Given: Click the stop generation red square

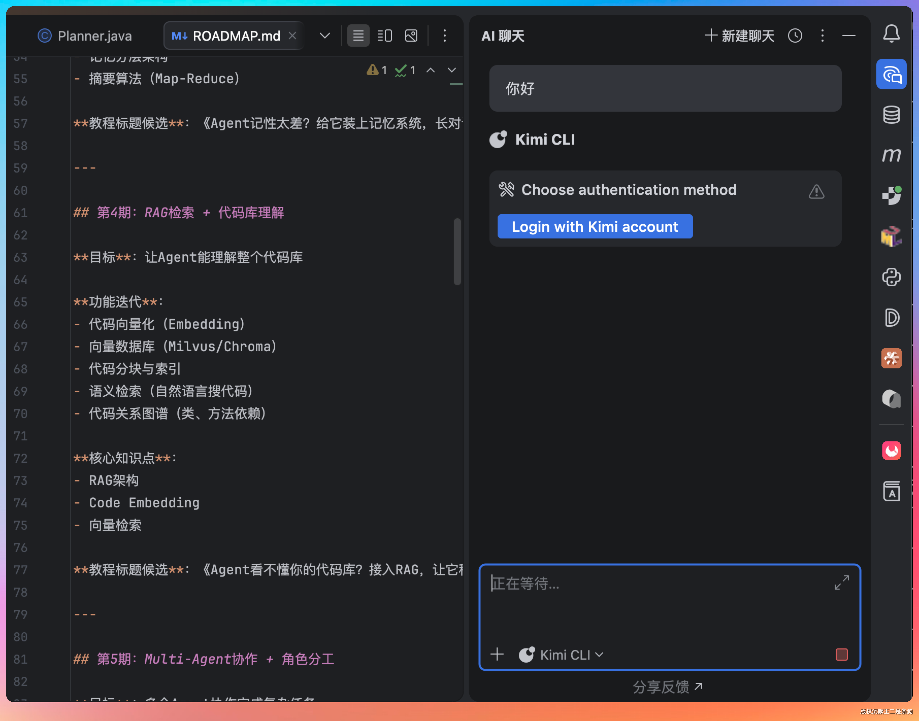Looking at the screenshot, I should [x=841, y=654].
